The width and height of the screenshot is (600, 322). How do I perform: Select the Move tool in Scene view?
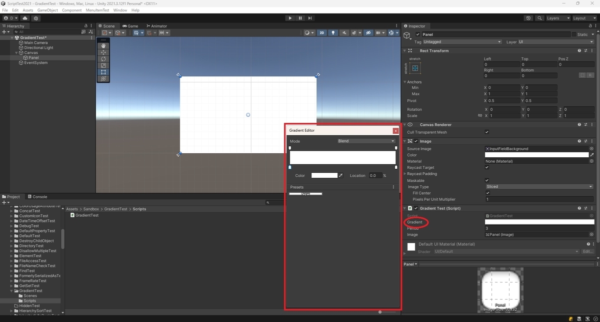pyautogui.click(x=103, y=52)
